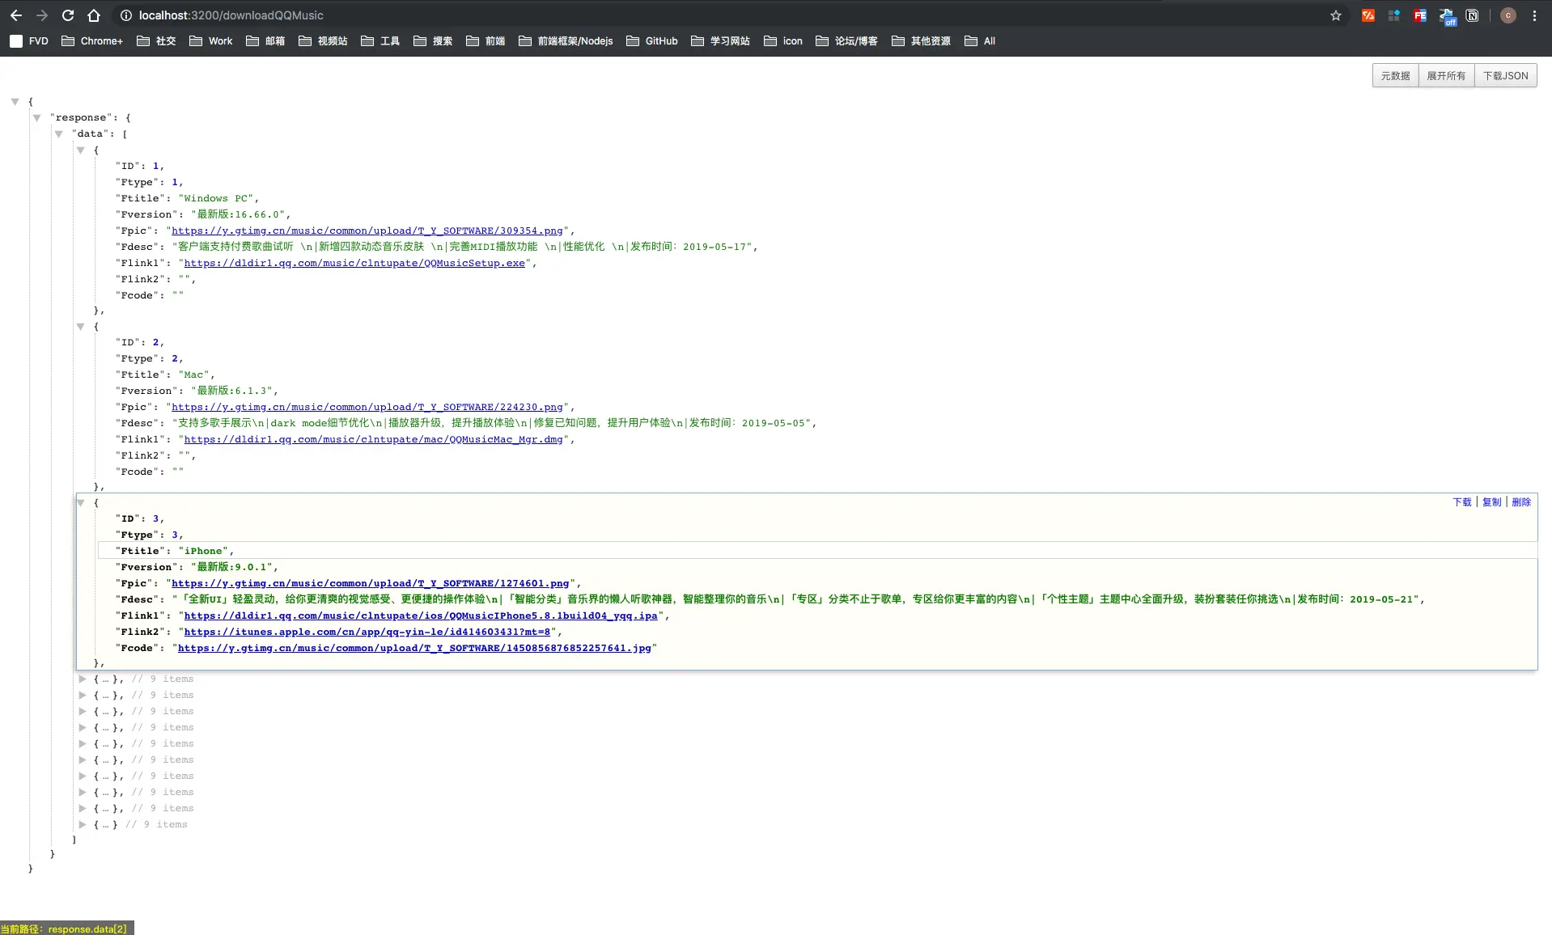Image resolution: width=1552 pixels, height=935 pixels.
Task: Open the FE helper extension icon
Action: [1420, 15]
